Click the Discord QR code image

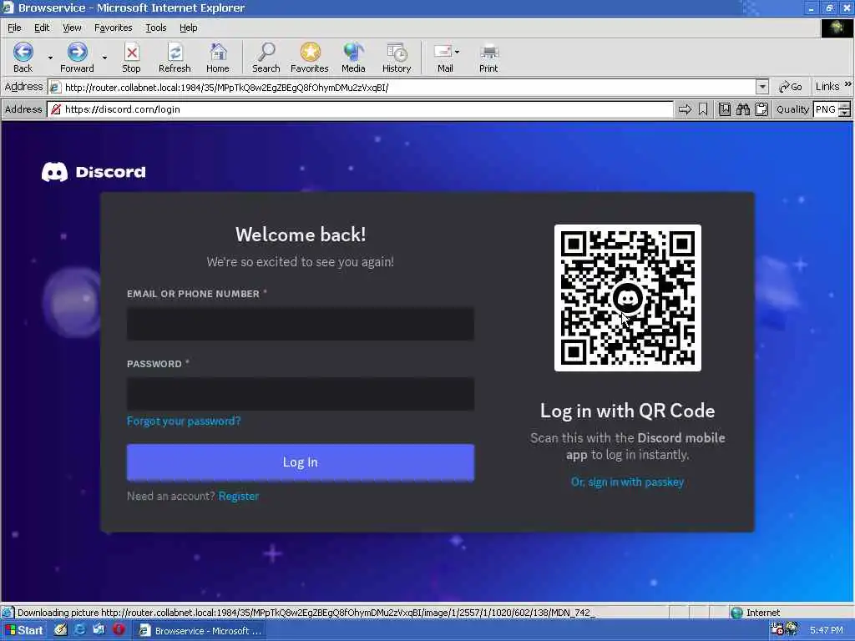(628, 298)
